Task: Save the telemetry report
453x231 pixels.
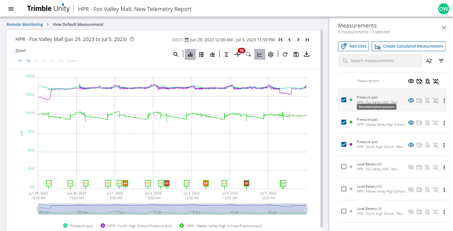Action: (x=296, y=55)
